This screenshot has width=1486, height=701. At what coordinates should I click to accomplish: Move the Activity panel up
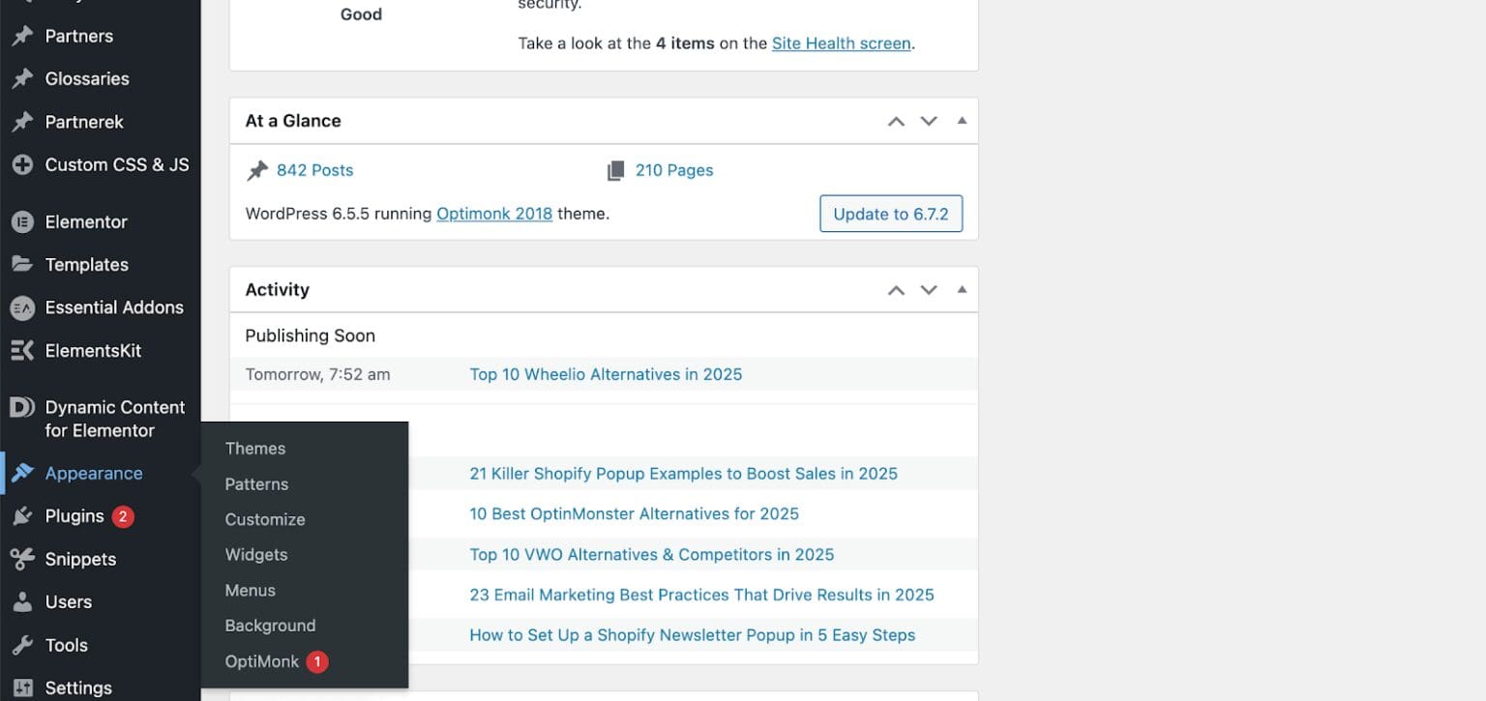(x=896, y=290)
